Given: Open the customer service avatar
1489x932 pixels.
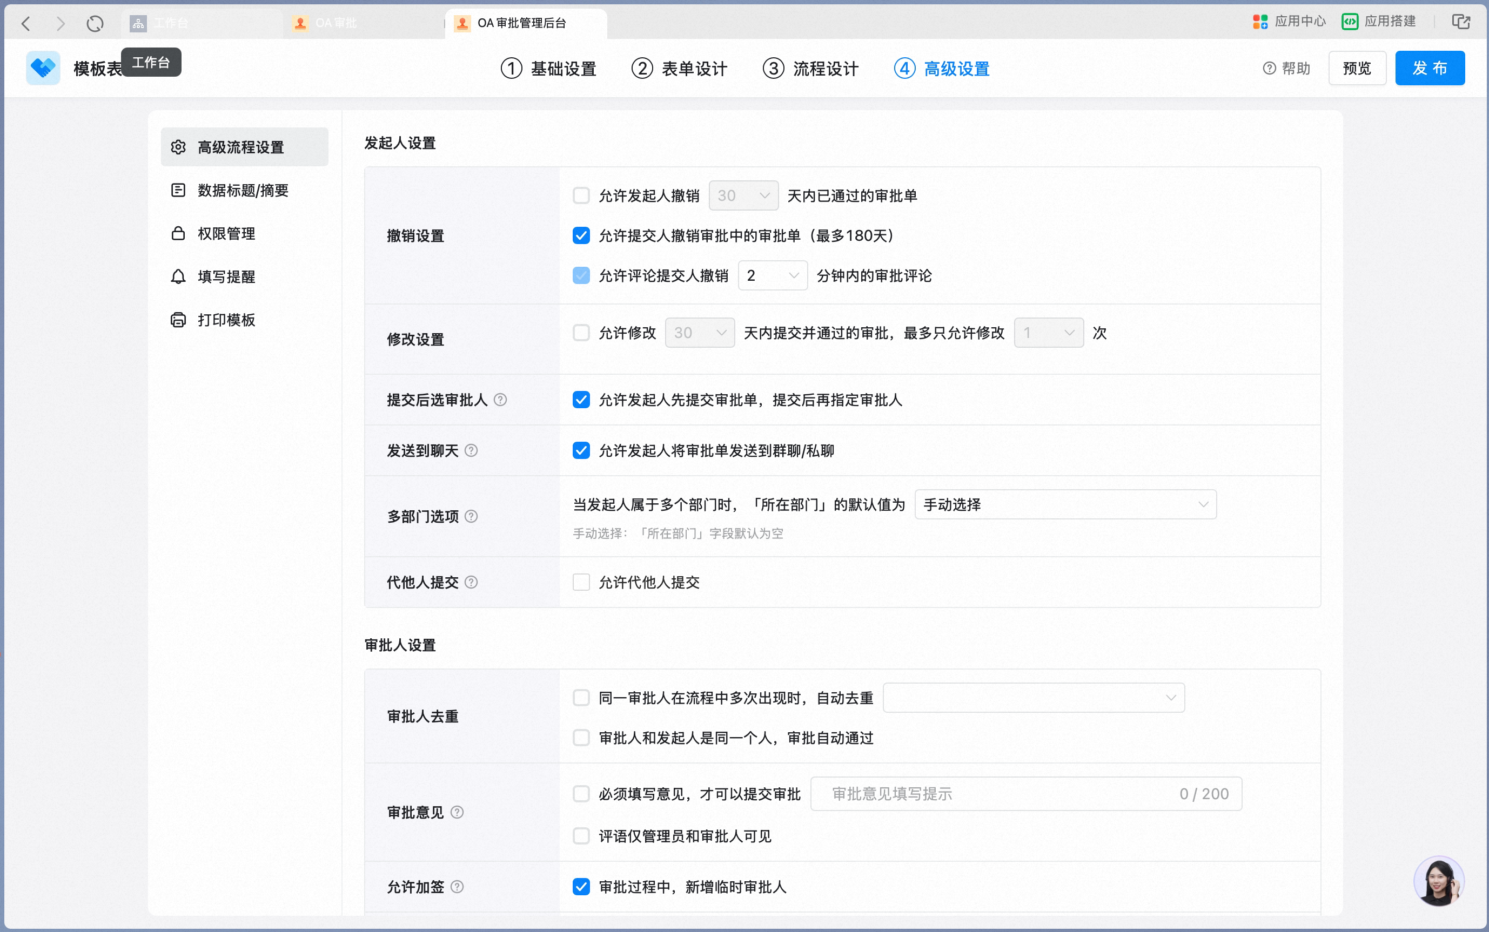Looking at the screenshot, I should [1438, 881].
